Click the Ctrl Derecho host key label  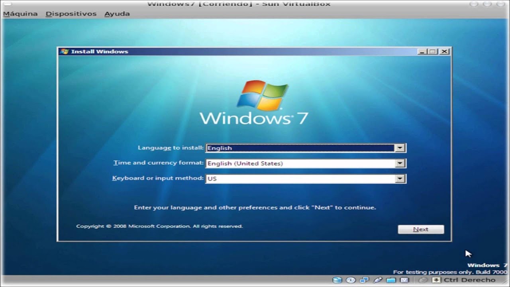pos(469,280)
